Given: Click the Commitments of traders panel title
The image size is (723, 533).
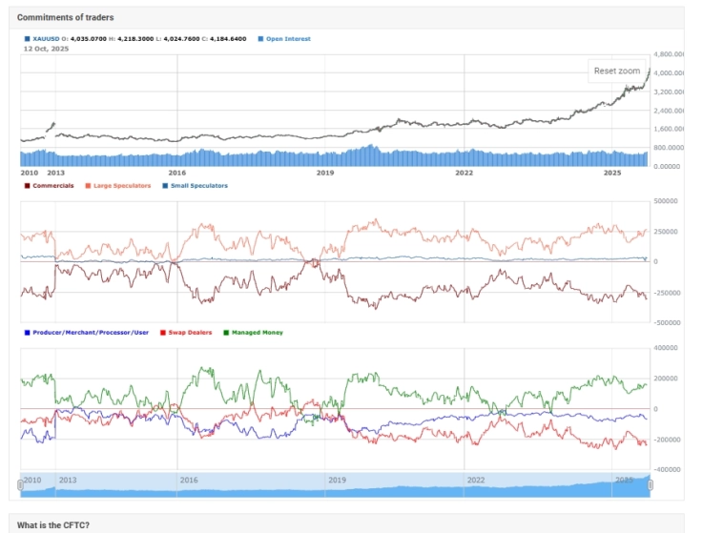Looking at the screenshot, I should coord(65,17).
